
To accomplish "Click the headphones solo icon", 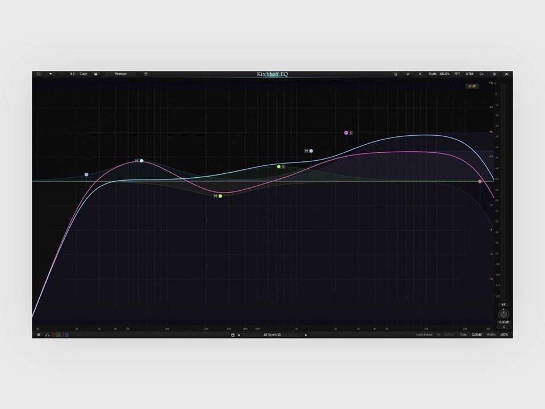I will [48, 335].
